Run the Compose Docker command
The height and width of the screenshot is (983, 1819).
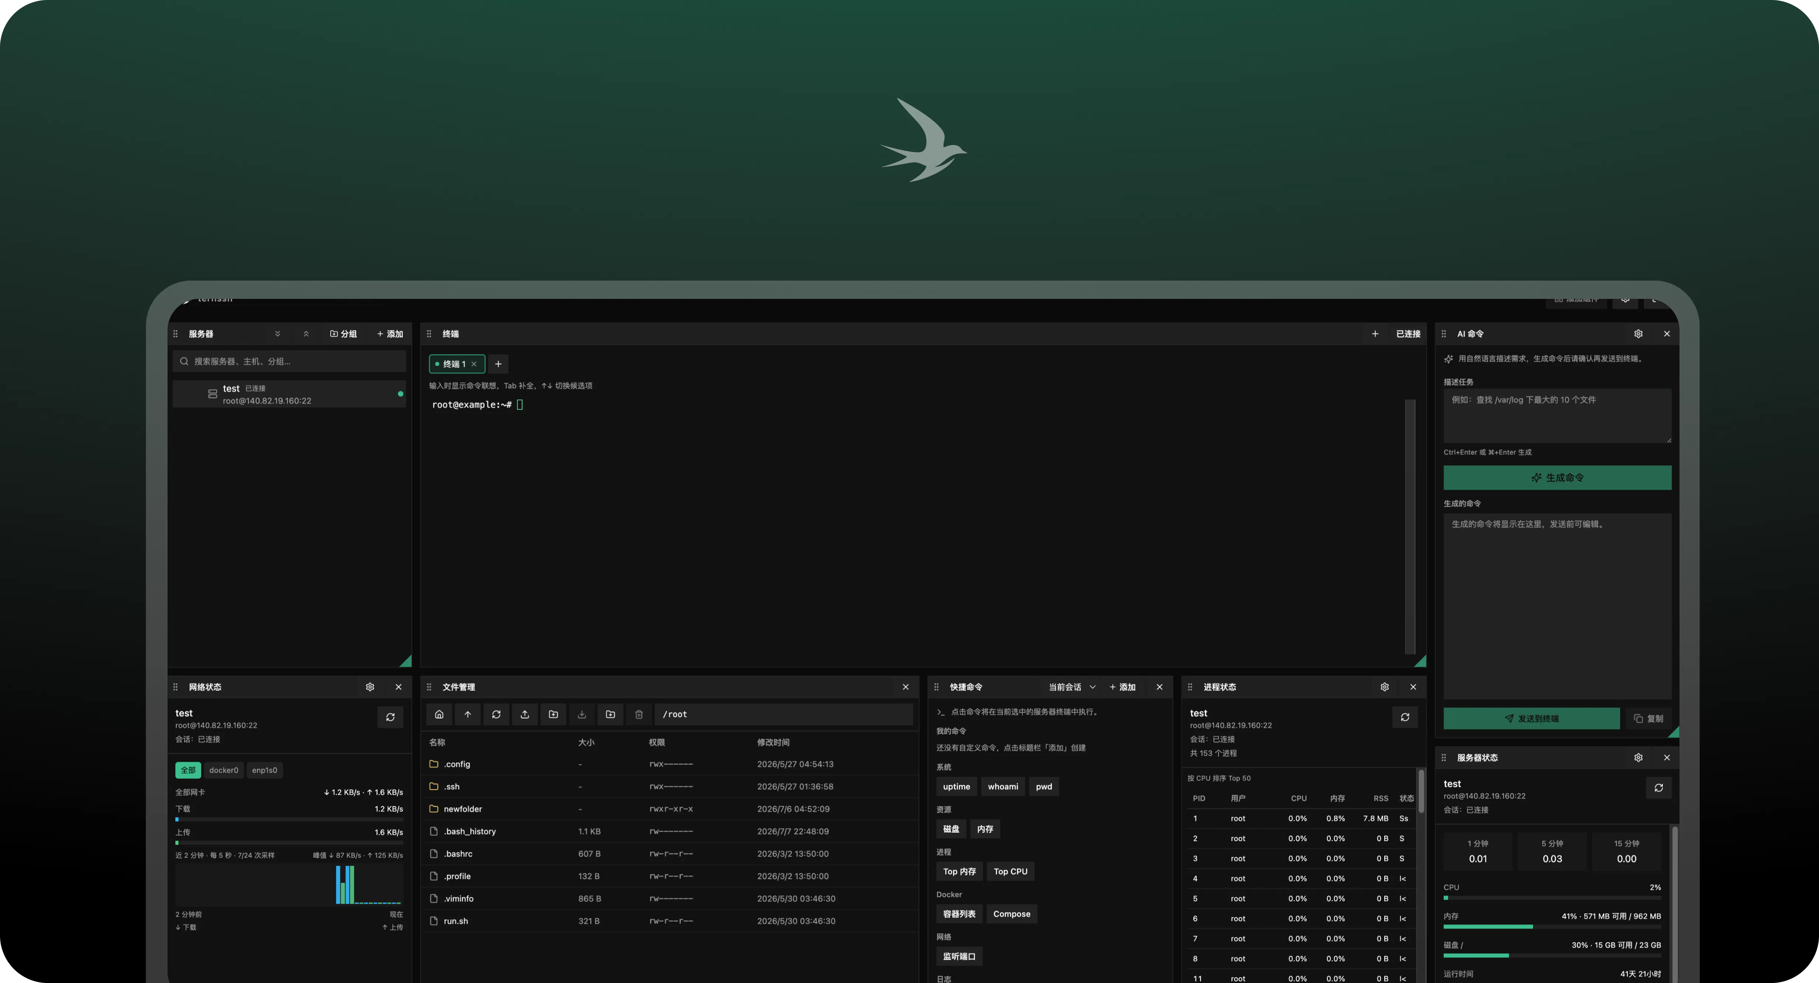click(1012, 914)
